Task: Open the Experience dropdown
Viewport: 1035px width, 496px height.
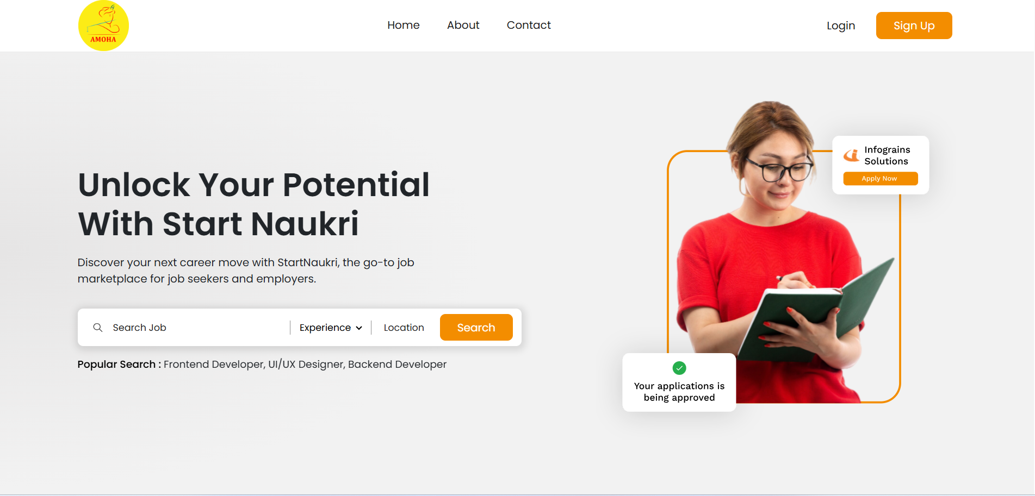Action: (x=331, y=328)
